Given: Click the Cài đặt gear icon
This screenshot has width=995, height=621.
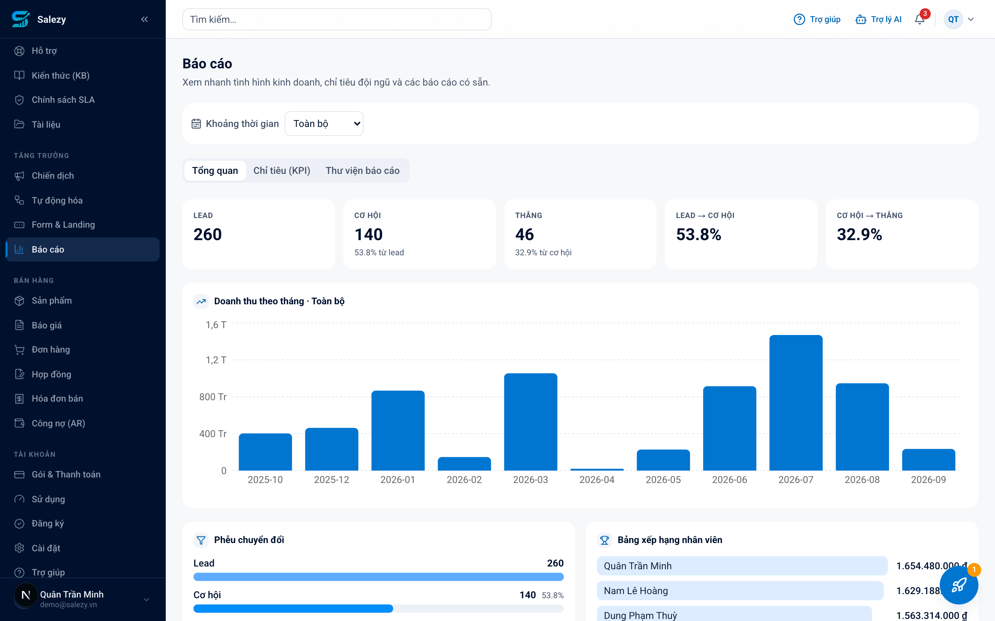Looking at the screenshot, I should click(19, 548).
